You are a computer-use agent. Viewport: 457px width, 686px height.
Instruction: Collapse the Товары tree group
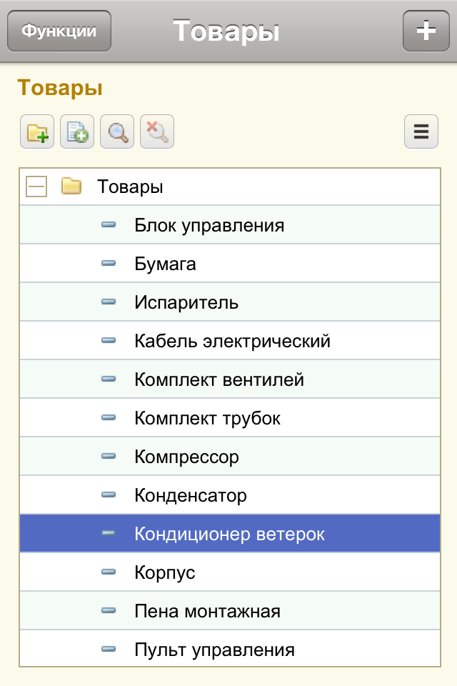[x=36, y=187]
